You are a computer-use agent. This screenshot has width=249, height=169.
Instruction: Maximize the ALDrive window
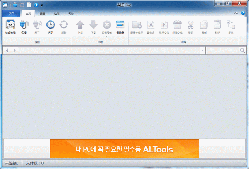(x=227, y=3)
